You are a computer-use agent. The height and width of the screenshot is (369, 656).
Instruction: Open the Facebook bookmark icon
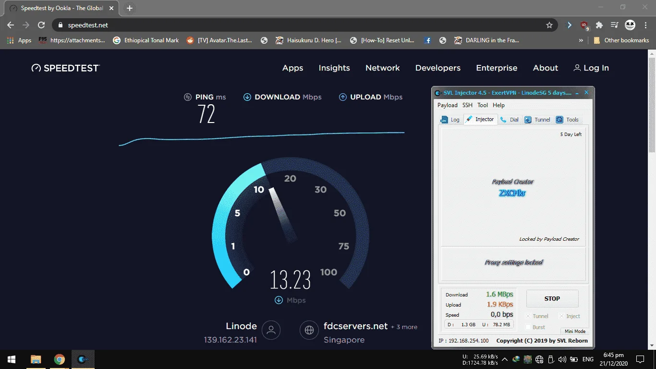[427, 40]
